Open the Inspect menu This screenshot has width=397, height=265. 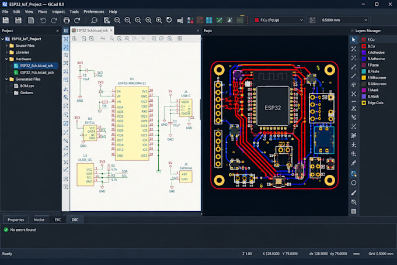(x=58, y=12)
